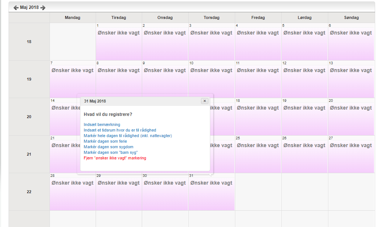Open day 6 calendar cell
The width and height of the screenshot is (377, 227).
pyautogui.click(x=352, y=42)
